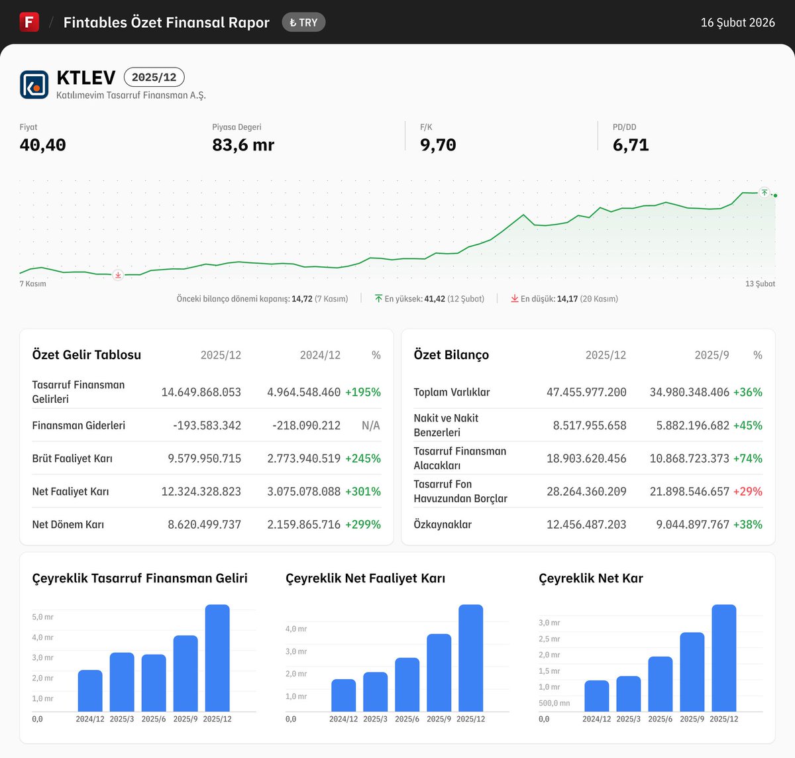The height and width of the screenshot is (758, 795).
Task: Click the 2024/12 bar in Çeyreklik Net Faaliyet Karı
Action: click(x=344, y=696)
